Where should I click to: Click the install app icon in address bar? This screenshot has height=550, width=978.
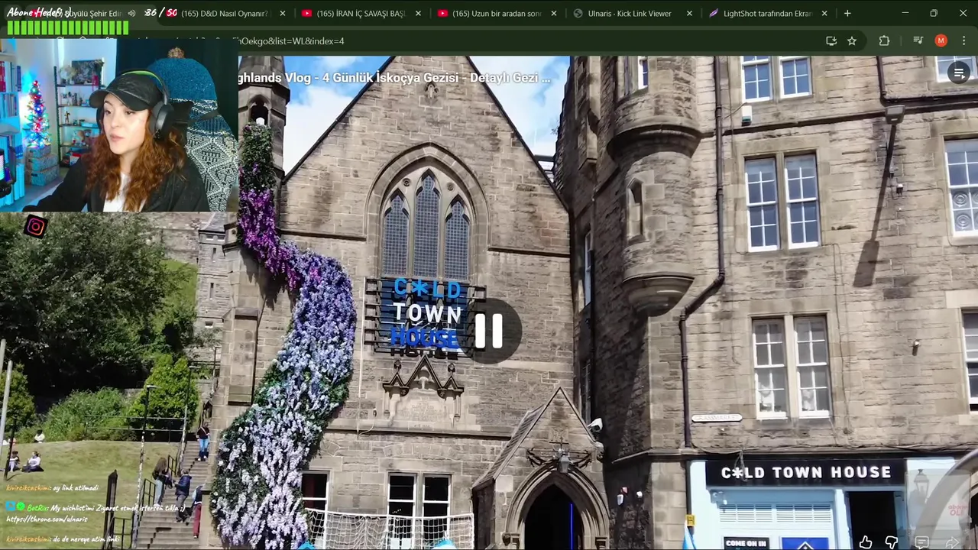pos(831,40)
